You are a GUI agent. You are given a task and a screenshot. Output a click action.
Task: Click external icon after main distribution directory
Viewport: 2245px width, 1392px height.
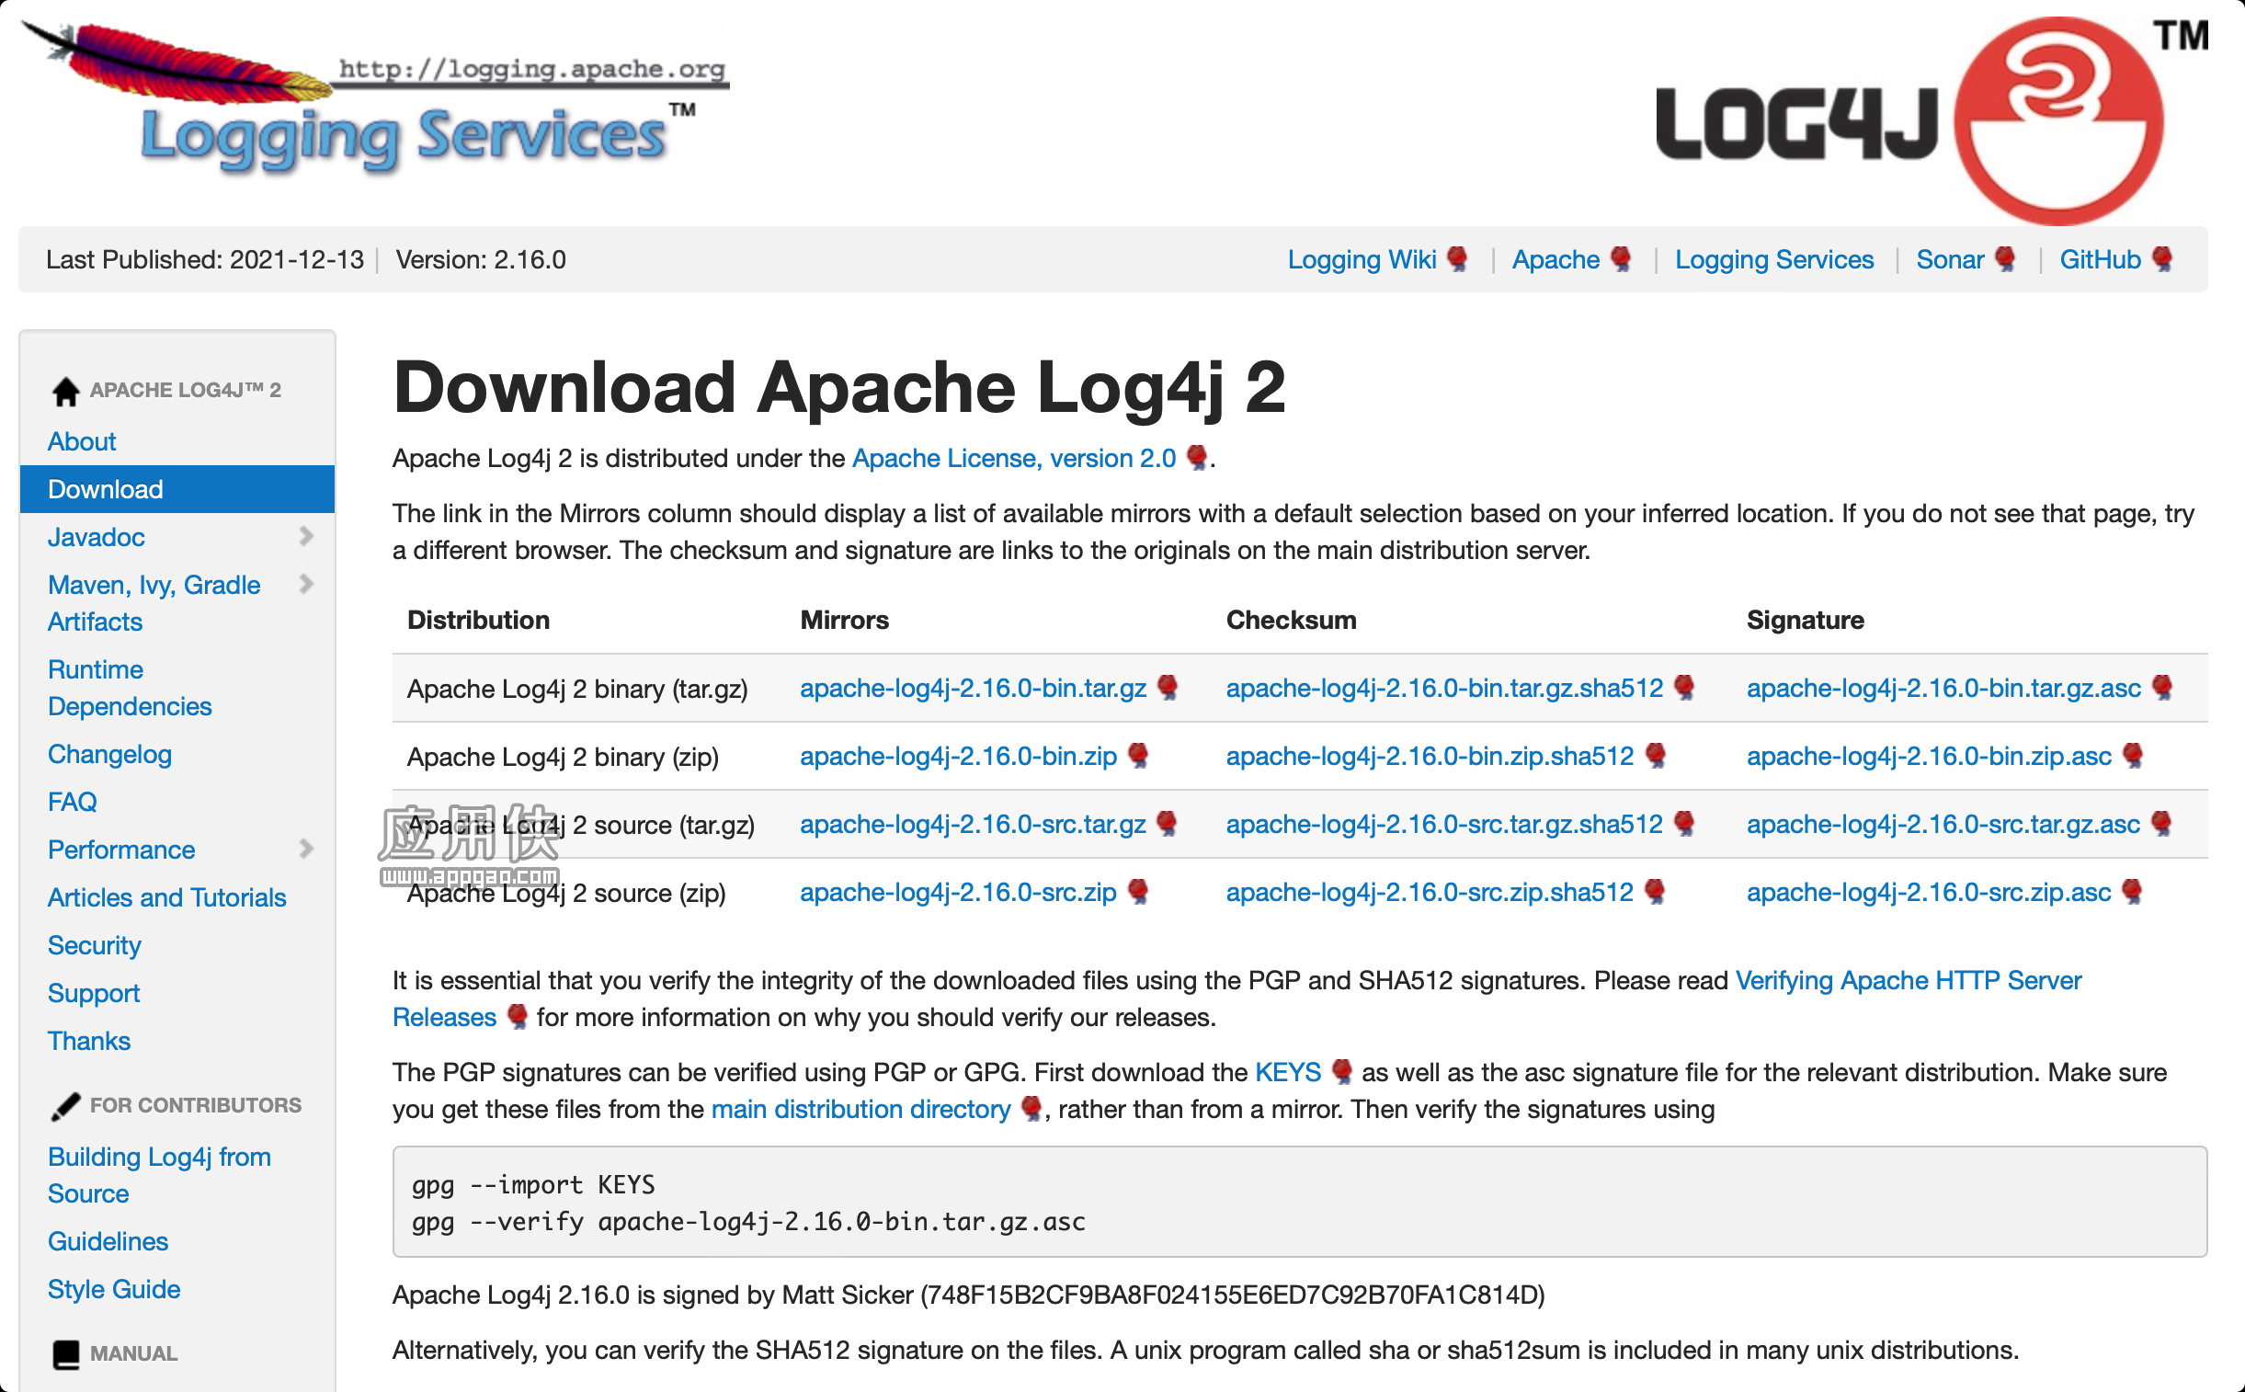pos(1031,1110)
